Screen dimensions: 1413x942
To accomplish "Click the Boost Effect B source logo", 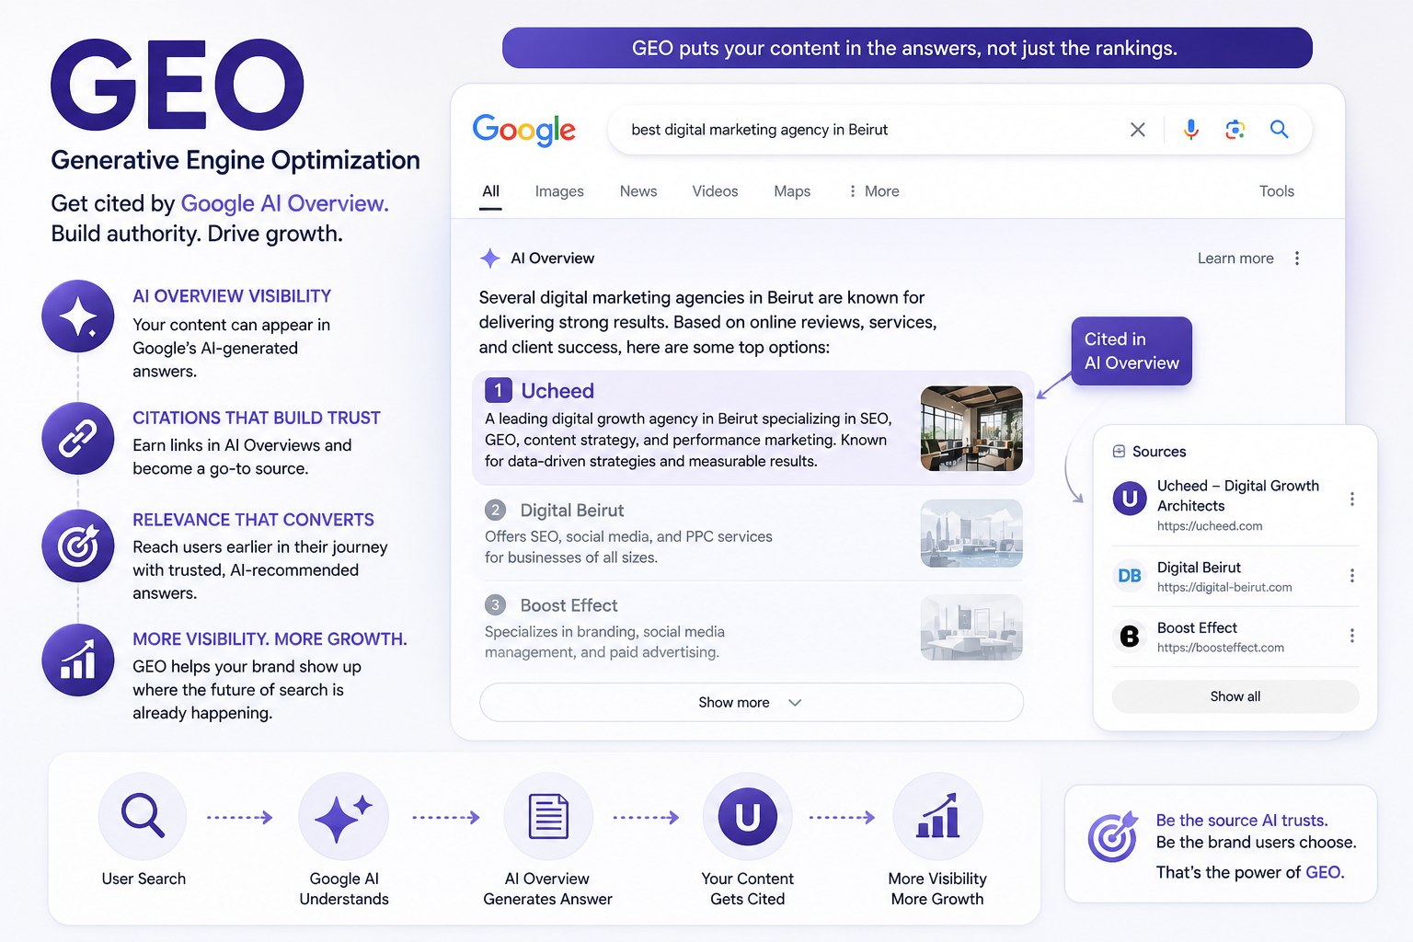I will click(x=1130, y=636).
